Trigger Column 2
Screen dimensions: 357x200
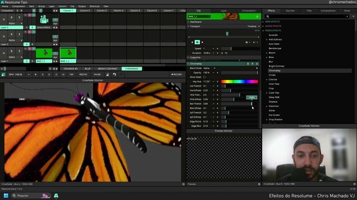(x=85, y=11)
